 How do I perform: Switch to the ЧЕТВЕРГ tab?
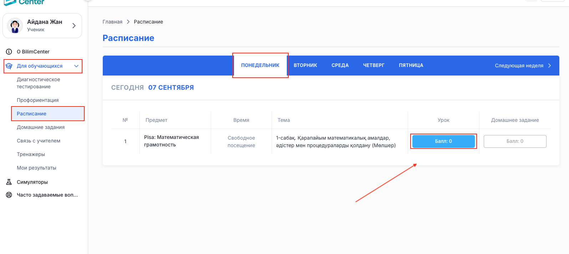[374, 66]
